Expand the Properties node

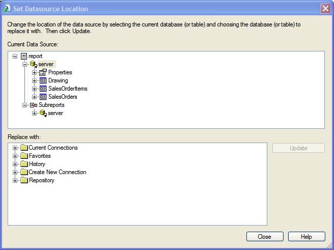[x=35, y=72]
